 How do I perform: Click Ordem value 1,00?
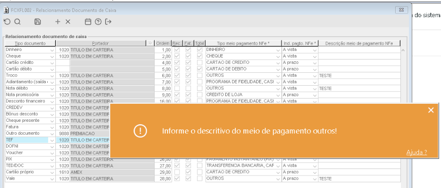click(x=163, y=49)
